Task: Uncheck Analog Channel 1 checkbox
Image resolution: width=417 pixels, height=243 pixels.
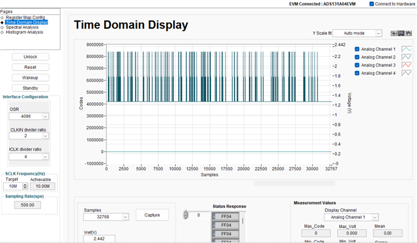Action: pos(357,49)
